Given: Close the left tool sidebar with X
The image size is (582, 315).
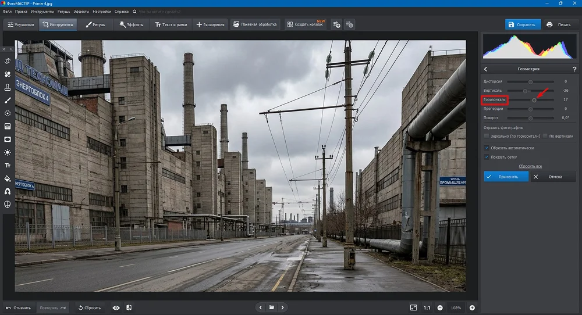Looking at the screenshot, I should coord(3,49).
